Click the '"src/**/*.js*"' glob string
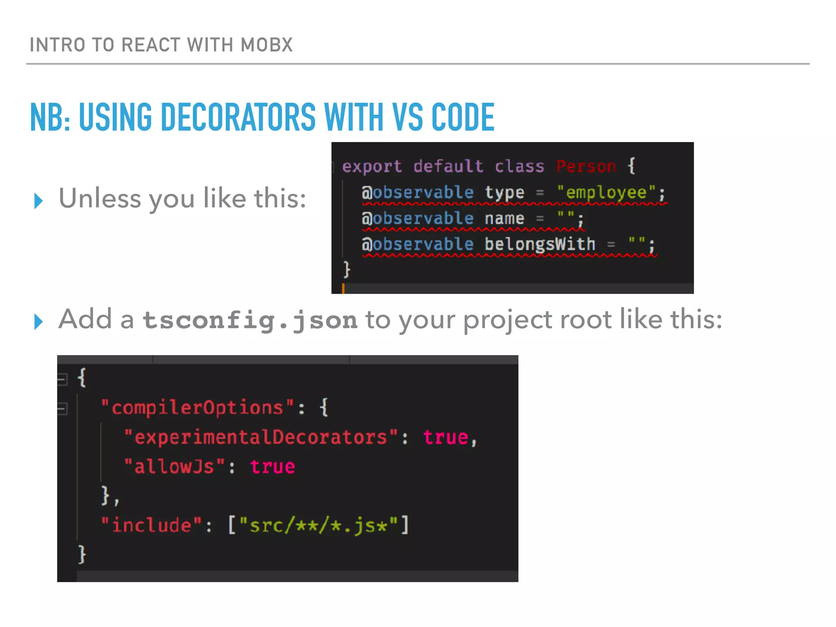 tap(318, 525)
